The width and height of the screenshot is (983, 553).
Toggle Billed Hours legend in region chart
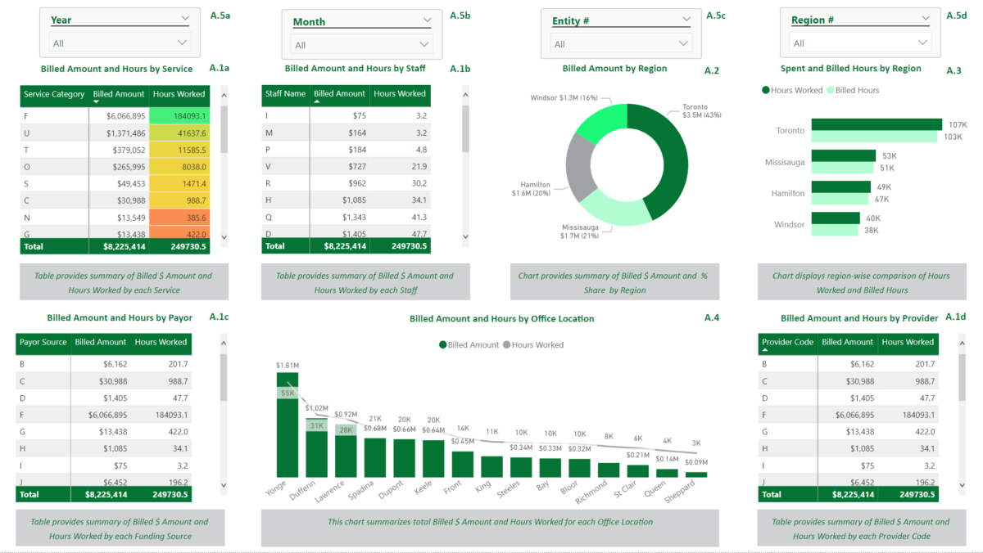point(853,90)
